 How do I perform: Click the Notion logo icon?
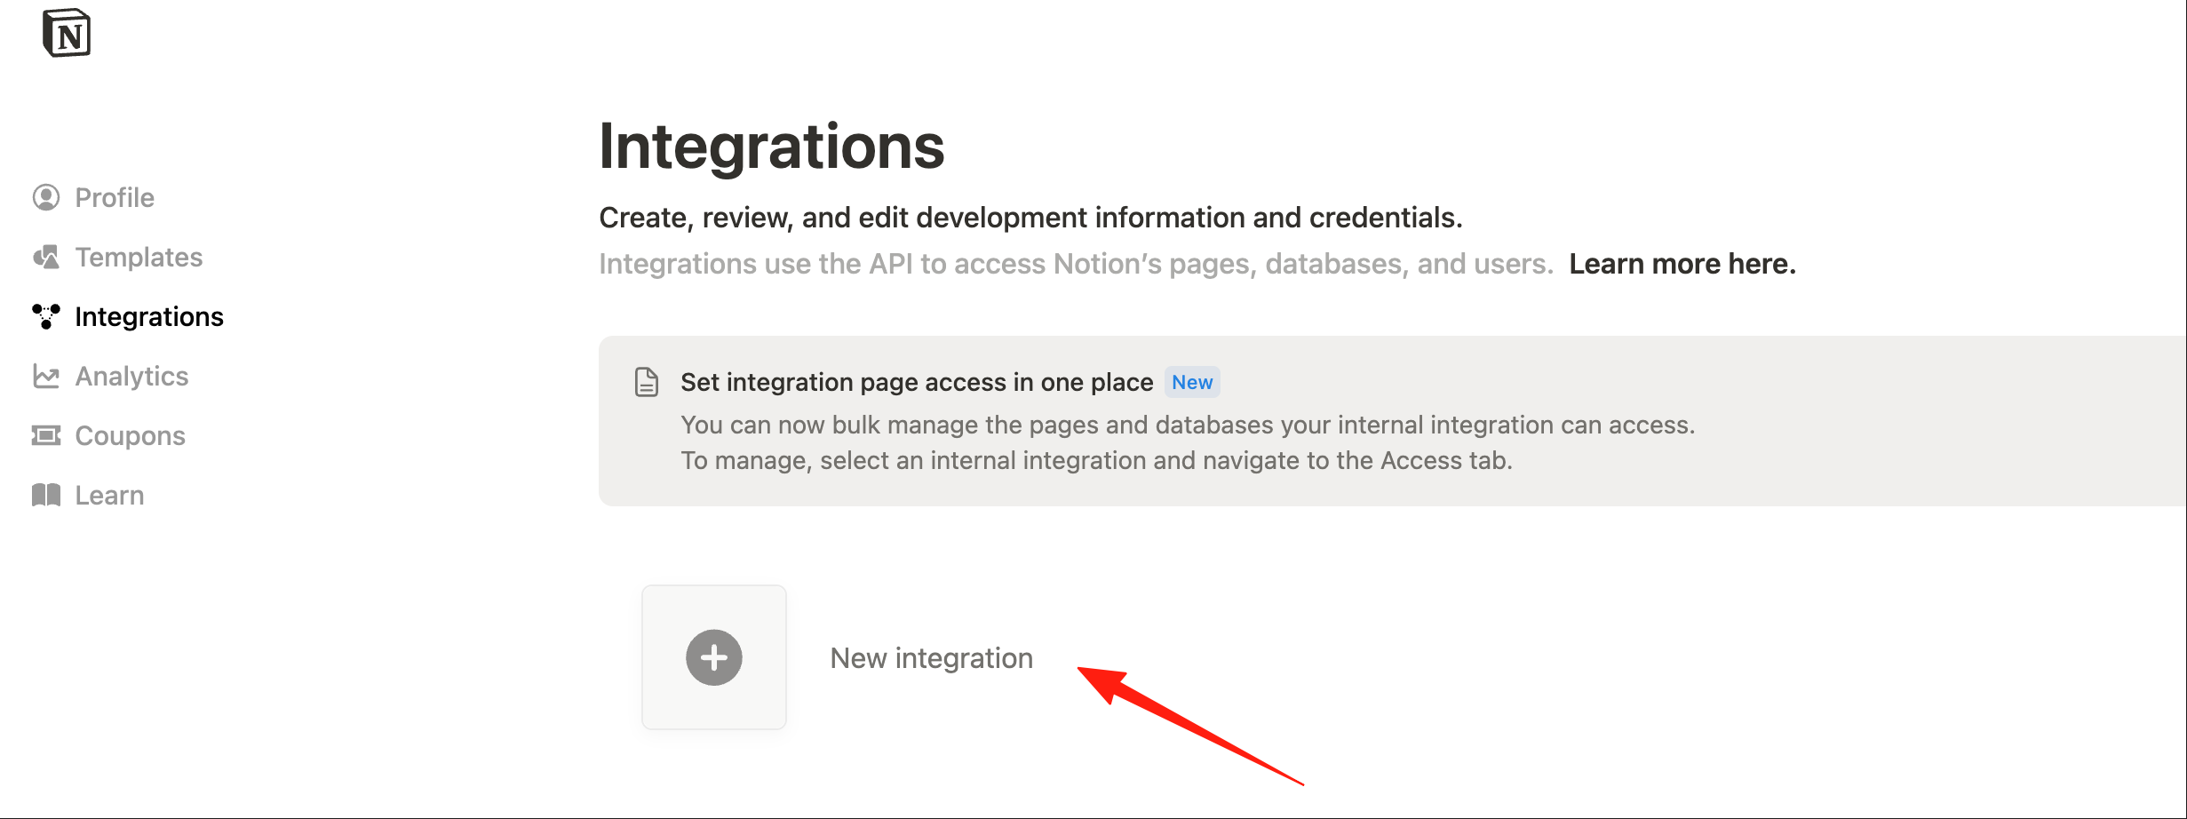(67, 33)
